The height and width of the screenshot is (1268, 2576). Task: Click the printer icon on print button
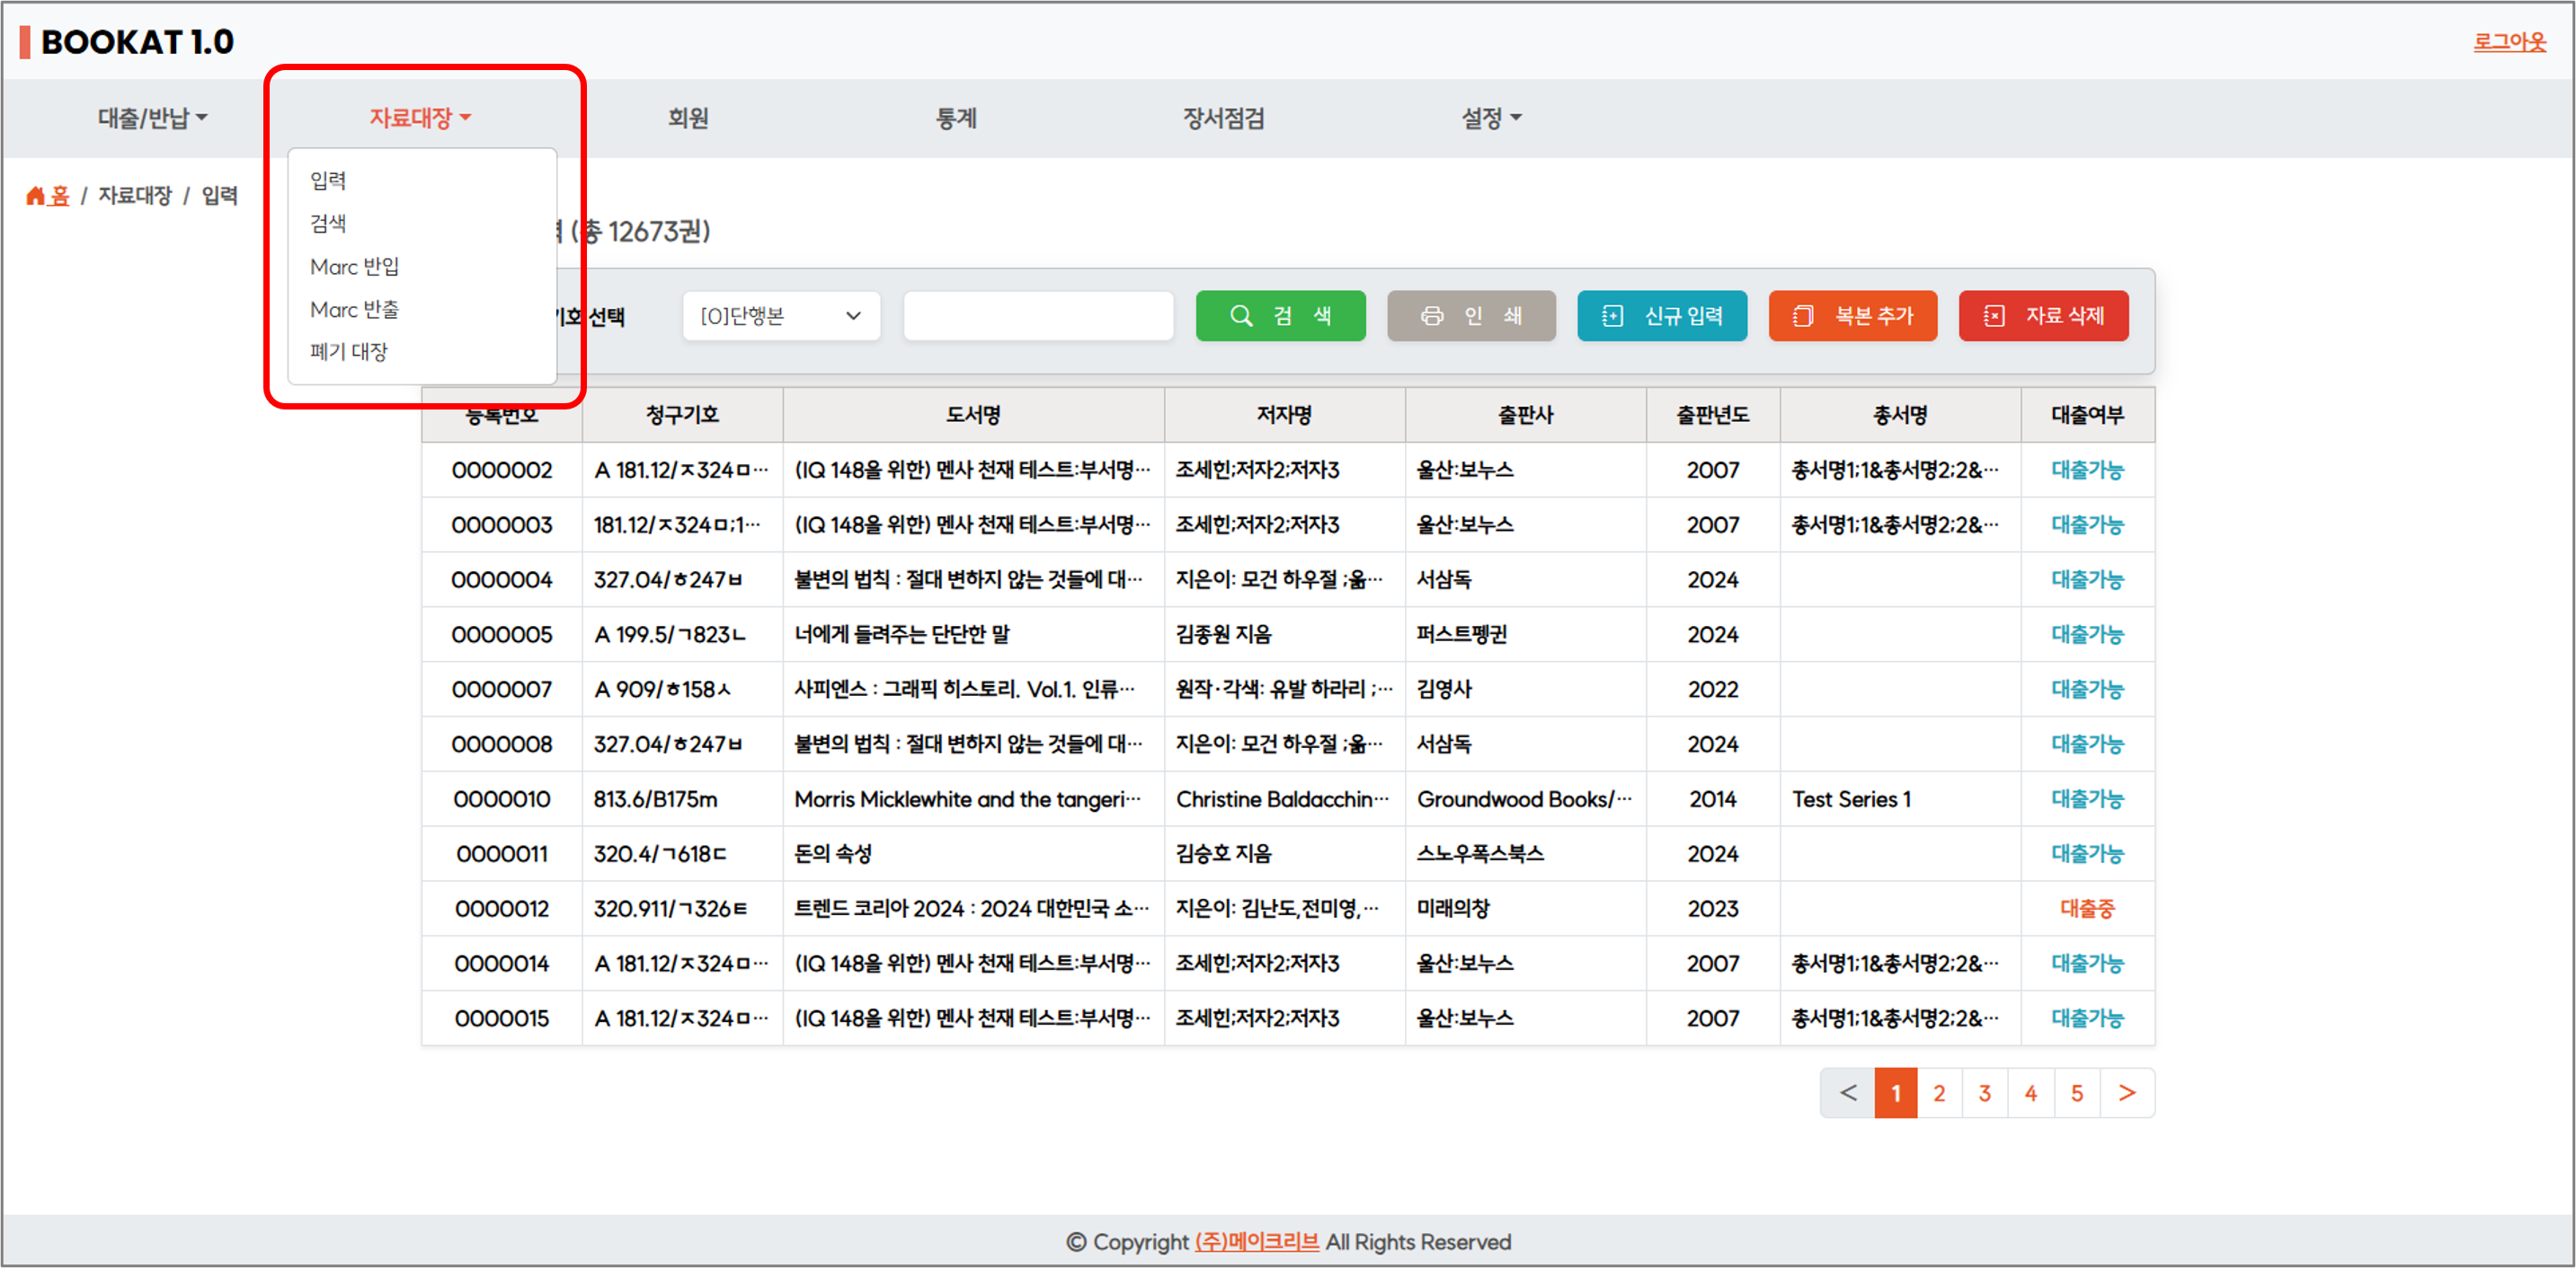[x=1431, y=316]
